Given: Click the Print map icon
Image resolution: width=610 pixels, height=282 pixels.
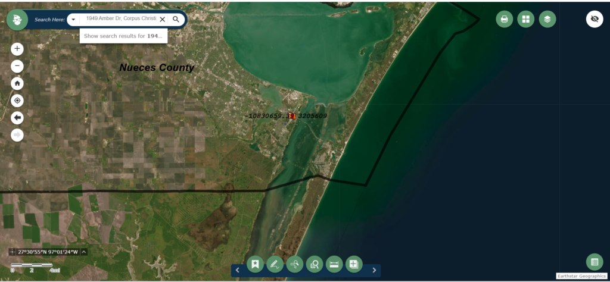Looking at the screenshot, I should (504, 19).
